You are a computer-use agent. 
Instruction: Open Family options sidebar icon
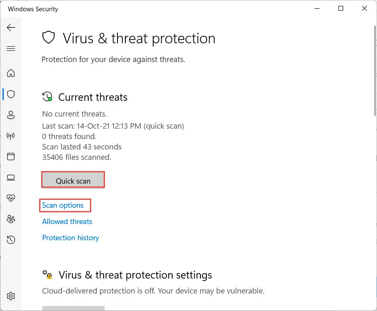point(11,219)
